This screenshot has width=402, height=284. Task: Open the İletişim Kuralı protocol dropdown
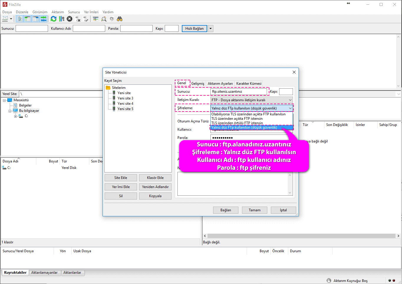point(252,100)
